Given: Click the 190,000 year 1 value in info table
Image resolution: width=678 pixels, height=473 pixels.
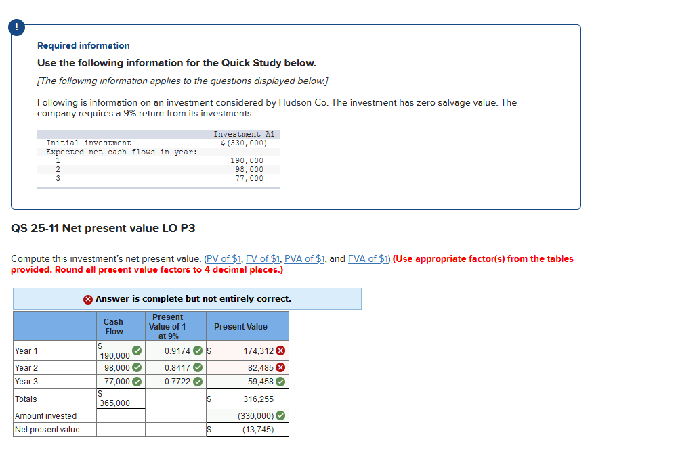Looking at the screenshot, I should click(x=247, y=160).
